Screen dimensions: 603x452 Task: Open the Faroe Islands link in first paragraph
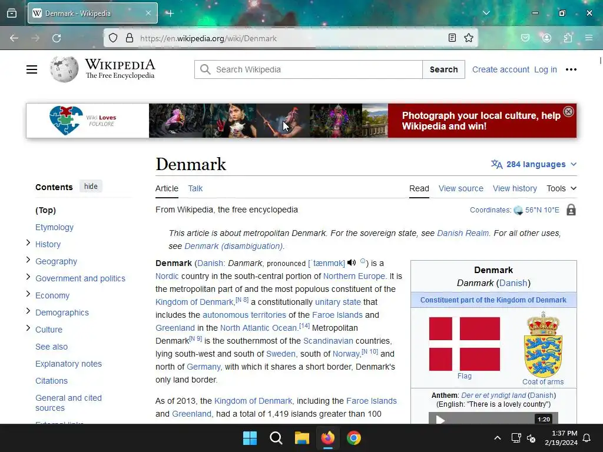point(337,315)
